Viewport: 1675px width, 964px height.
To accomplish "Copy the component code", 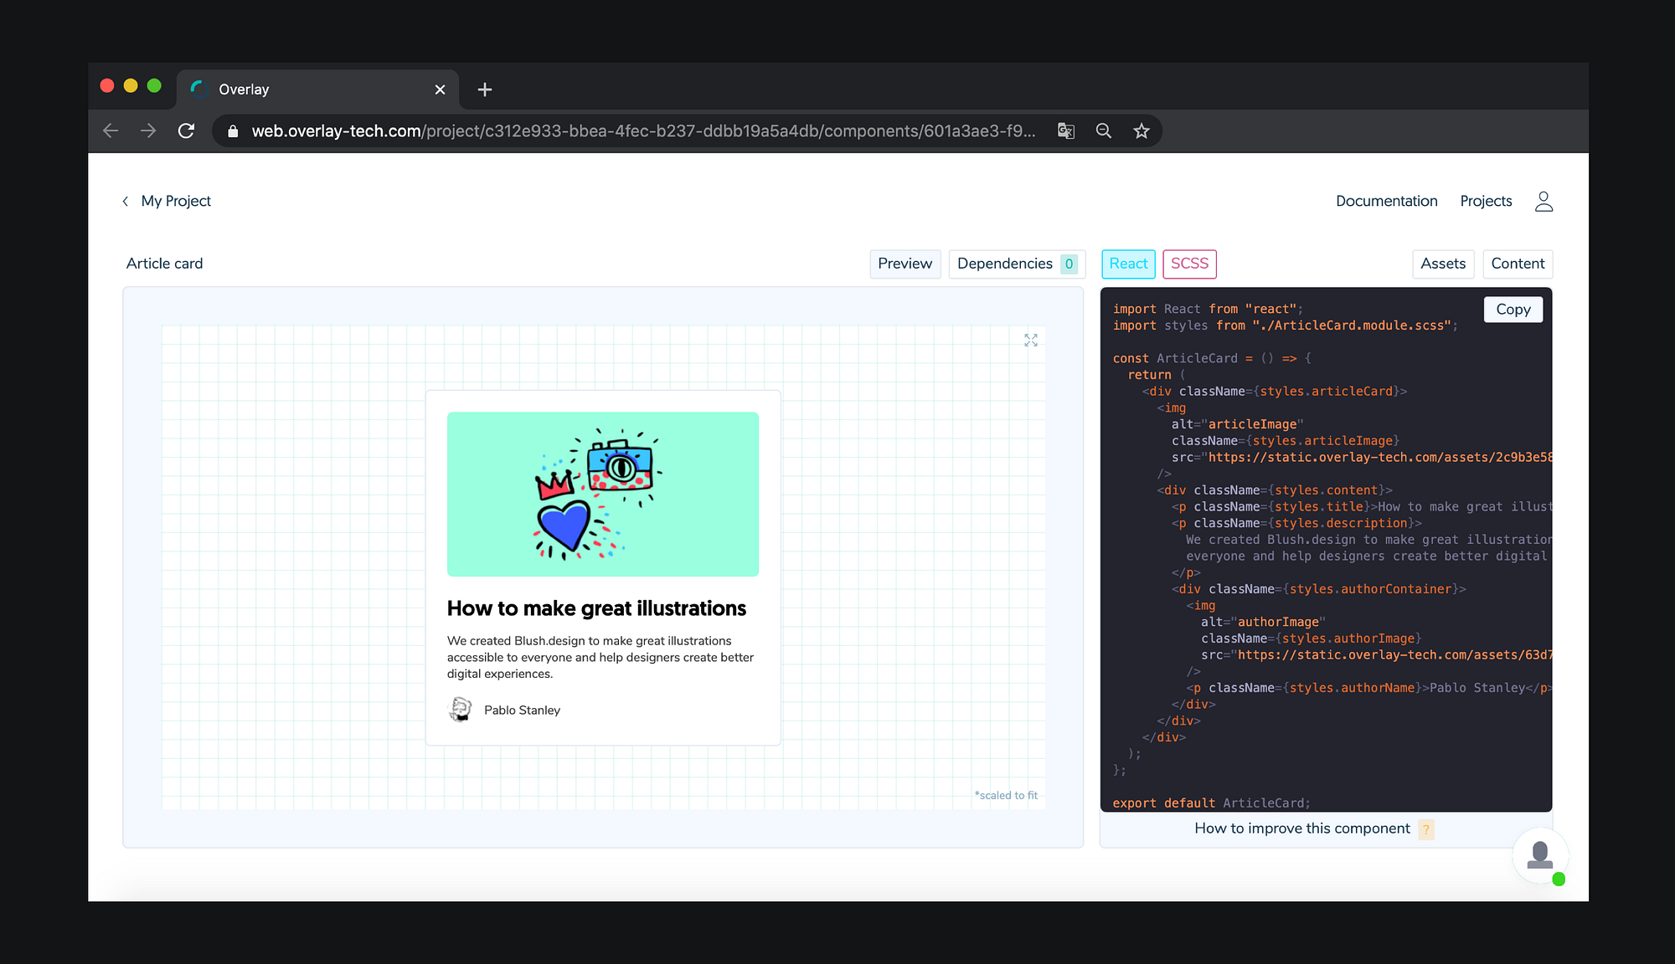I will click(x=1513, y=309).
